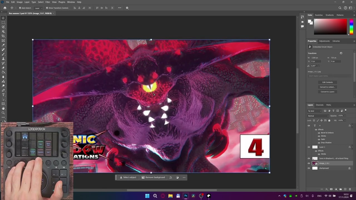Screen dimensions: 356x200
Task: Switch to the Paths tab
Action: pos(329,105)
